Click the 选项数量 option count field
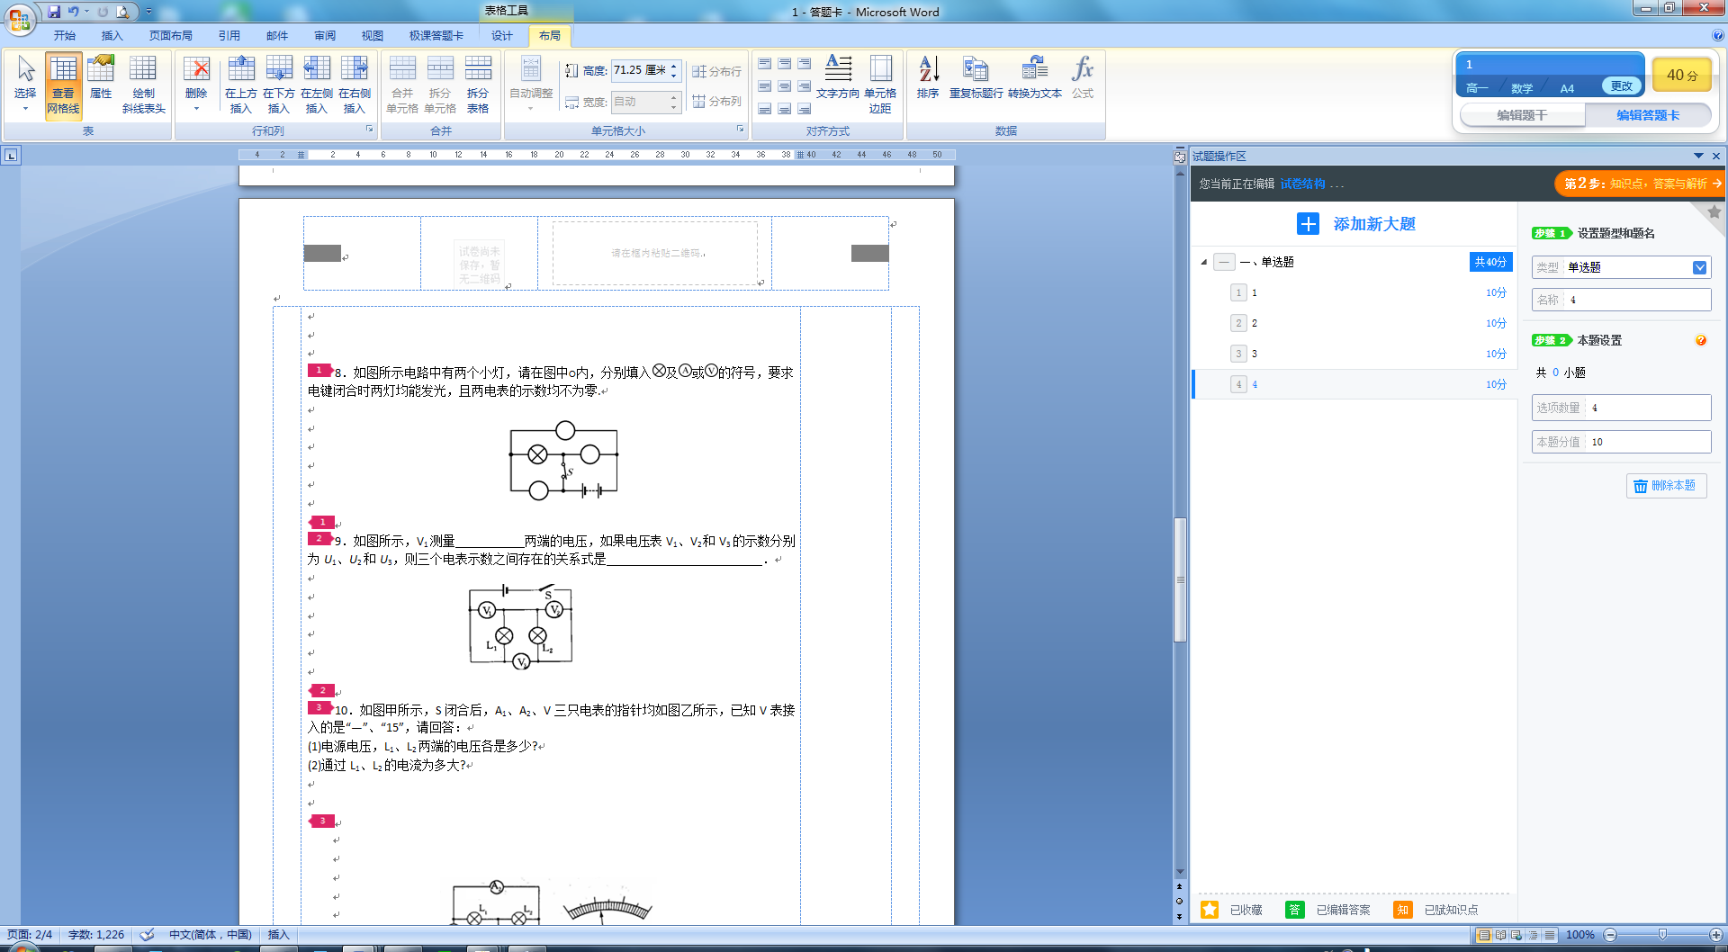Viewport: 1728px width, 952px height. pos(1621,408)
